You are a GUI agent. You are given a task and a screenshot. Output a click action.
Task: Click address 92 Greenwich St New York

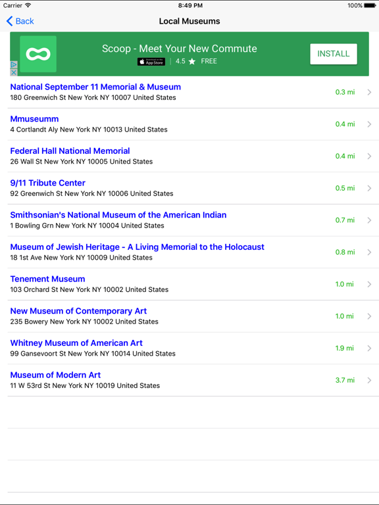coord(92,193)
